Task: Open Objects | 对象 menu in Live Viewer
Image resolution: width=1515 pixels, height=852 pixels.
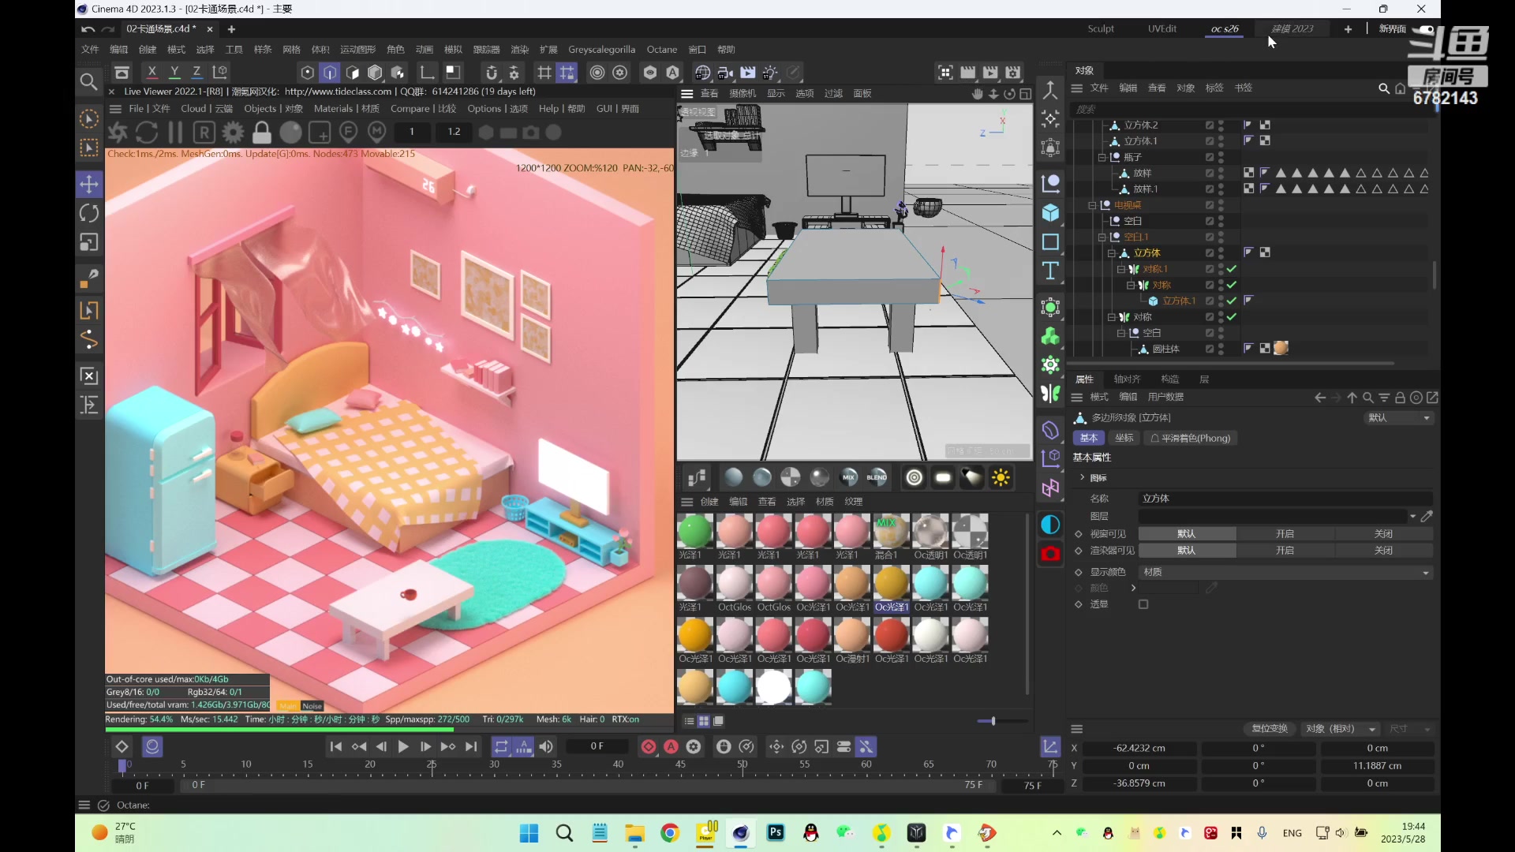Action: pos(273,109)
